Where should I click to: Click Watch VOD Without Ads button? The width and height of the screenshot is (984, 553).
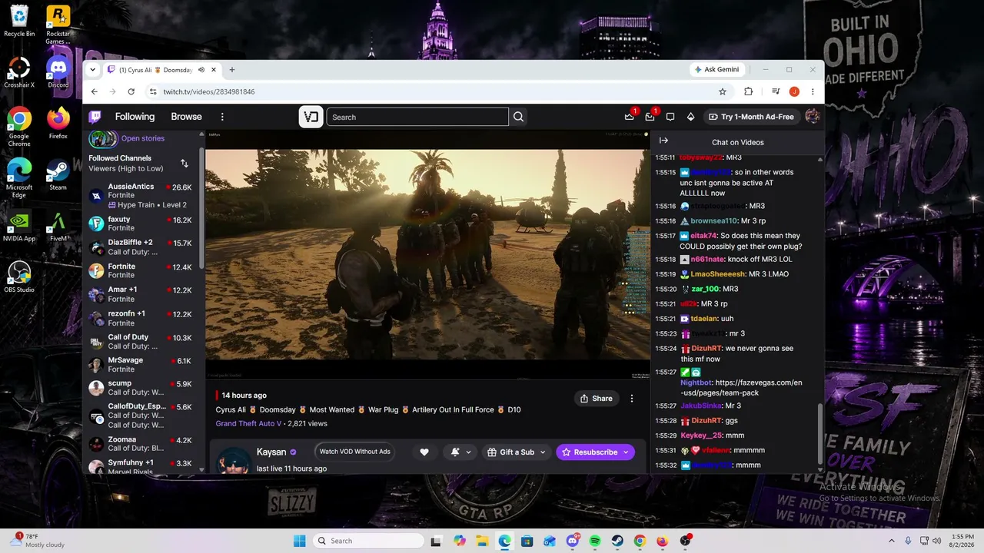click(x=355, y=452)
